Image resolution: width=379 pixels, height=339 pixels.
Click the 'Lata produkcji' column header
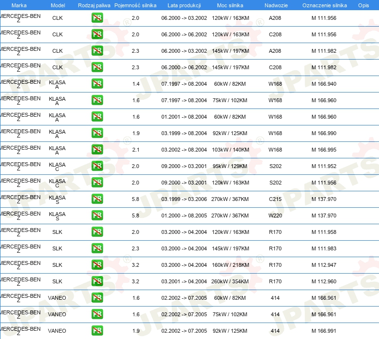coord(184,5)
